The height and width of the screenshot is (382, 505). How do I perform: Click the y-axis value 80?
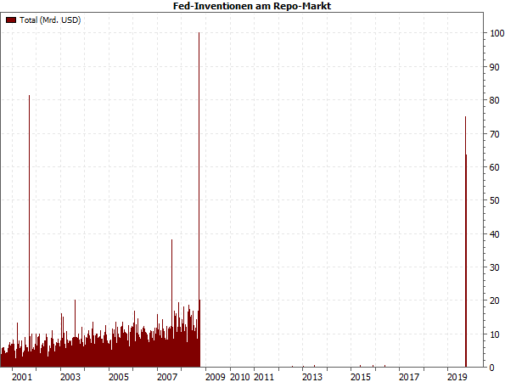click(x=494, y=100)
